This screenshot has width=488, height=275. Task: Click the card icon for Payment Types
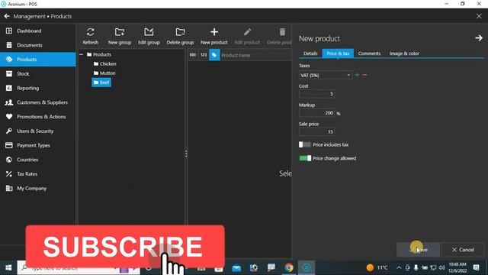[x=9, y=145]
